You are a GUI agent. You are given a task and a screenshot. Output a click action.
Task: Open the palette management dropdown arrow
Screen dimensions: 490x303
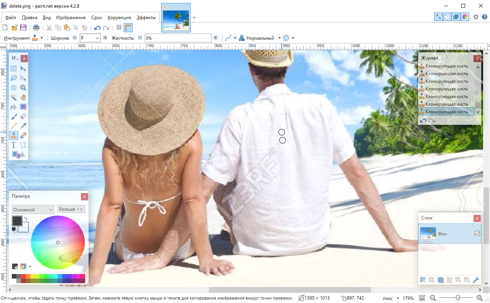click(30, 266)
